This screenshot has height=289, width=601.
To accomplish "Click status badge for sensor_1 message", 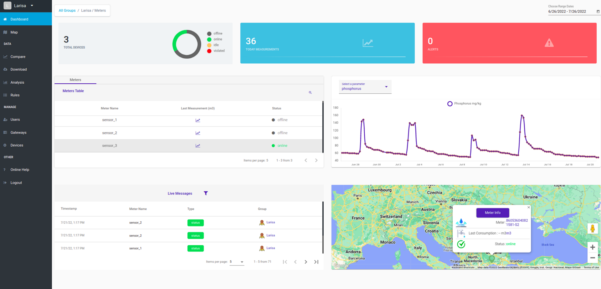I will tap(196, 248).
